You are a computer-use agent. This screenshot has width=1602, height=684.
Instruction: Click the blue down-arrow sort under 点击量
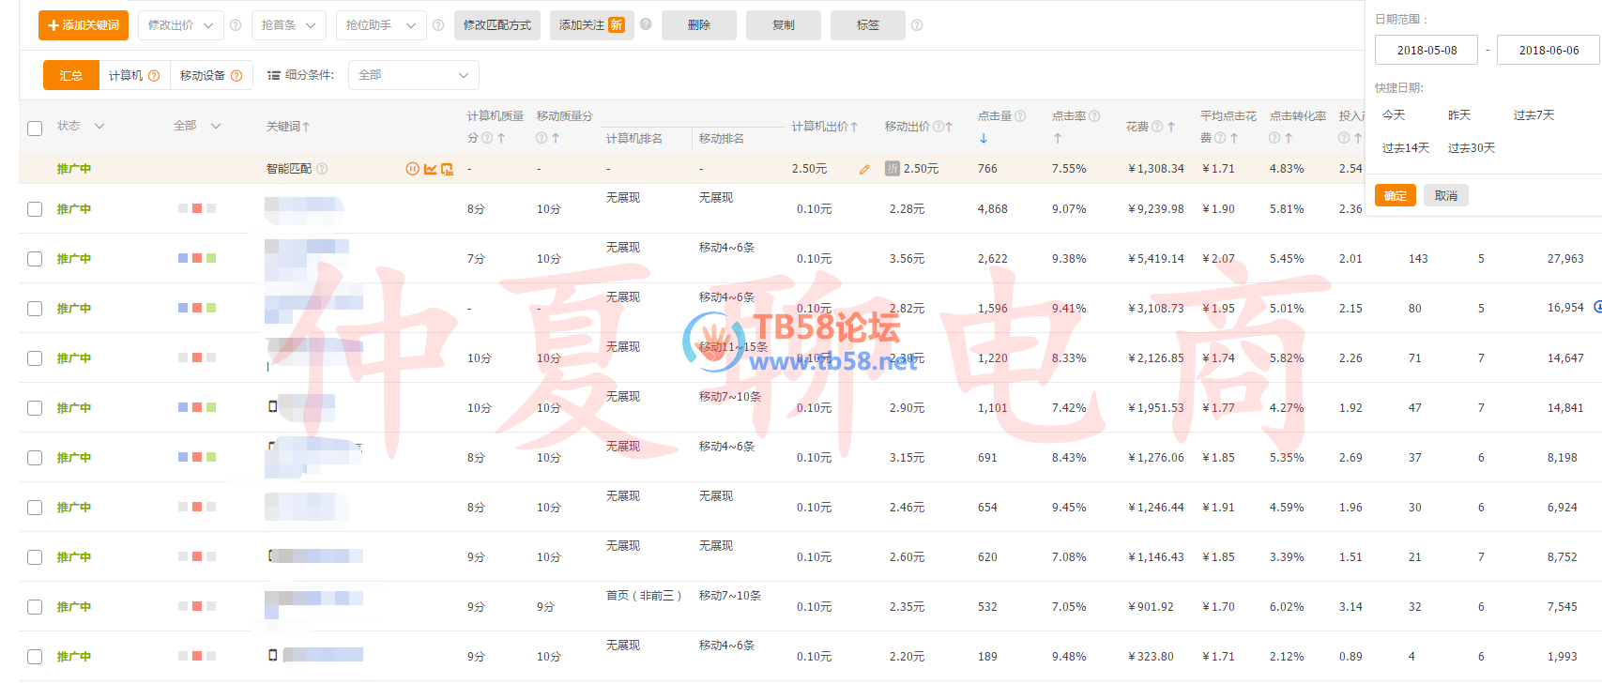(x=984, y=139)
